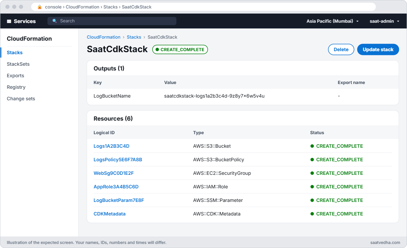Open the Logs1A2B3C4D resource link
Screen dimensions: 407x248
[x=111, y=146]
